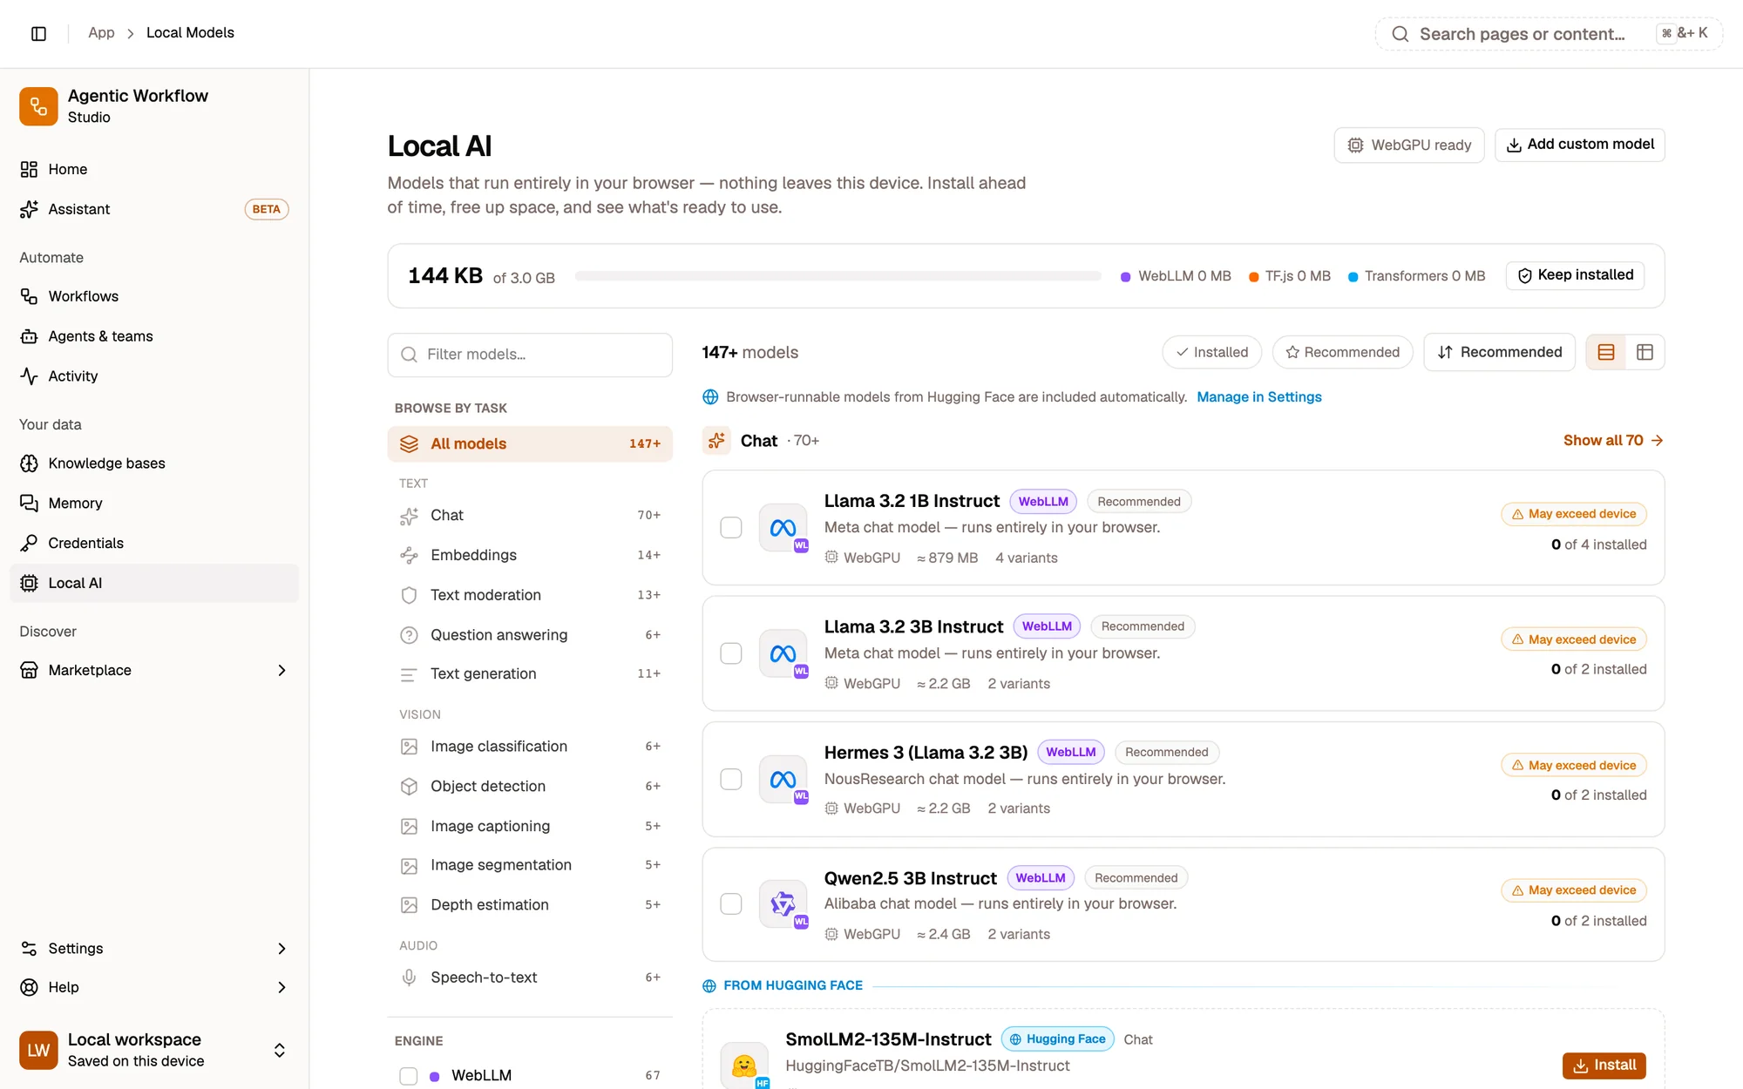Check the Qwen2.5 3B Instruct checkbox

coord(731,904)
